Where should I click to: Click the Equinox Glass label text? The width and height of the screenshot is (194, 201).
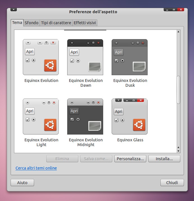pyautogui.click(x=130, y=140)
